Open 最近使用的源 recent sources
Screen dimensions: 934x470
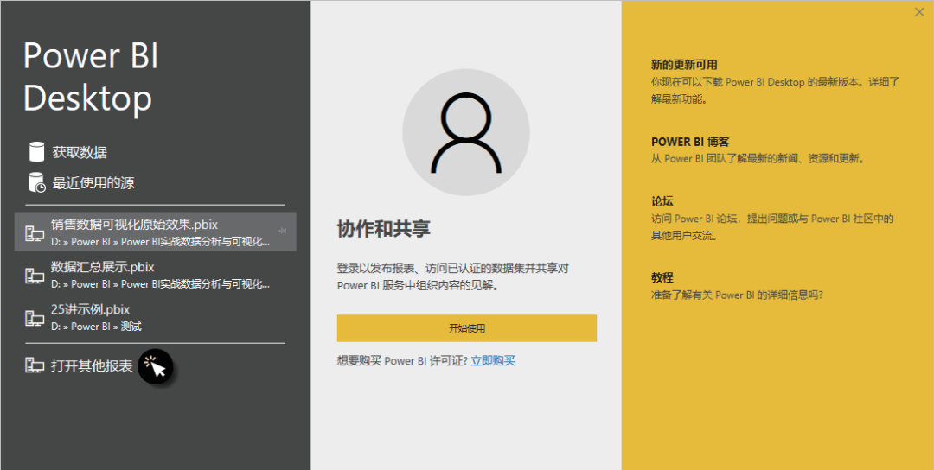[93, 182]
